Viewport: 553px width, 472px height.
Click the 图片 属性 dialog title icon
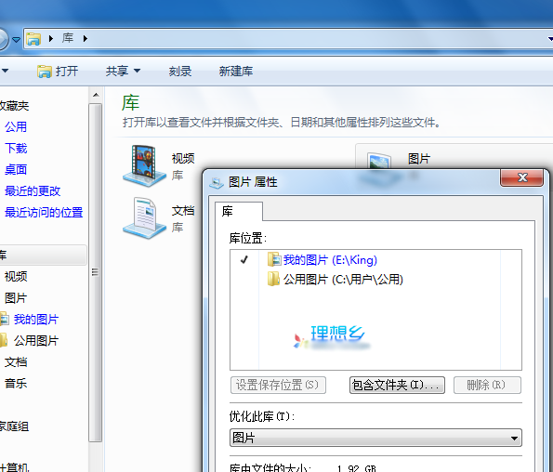tap(217, 183)
